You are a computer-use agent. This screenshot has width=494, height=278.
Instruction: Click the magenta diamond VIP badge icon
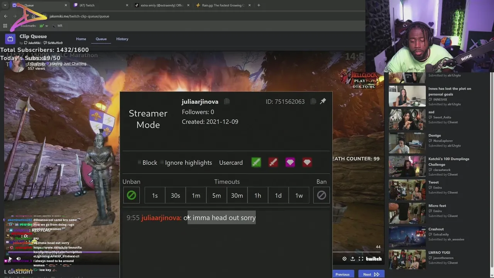[x=290, y=163]
